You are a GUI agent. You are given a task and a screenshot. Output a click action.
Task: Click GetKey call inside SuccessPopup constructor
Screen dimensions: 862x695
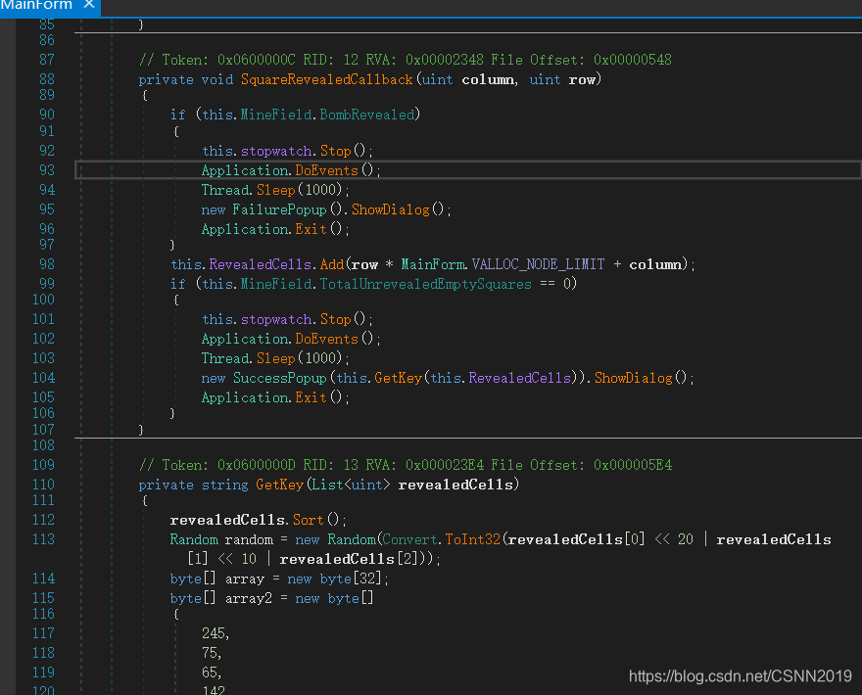398,378
